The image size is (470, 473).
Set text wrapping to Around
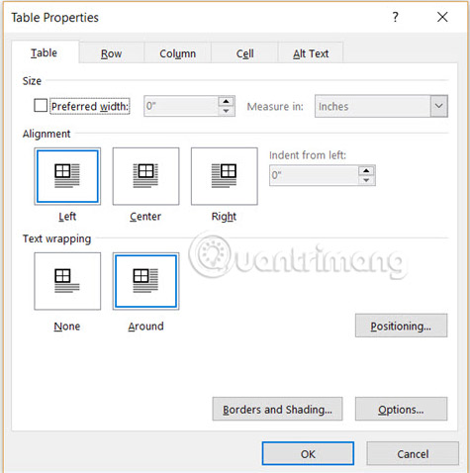pos(145,281)
